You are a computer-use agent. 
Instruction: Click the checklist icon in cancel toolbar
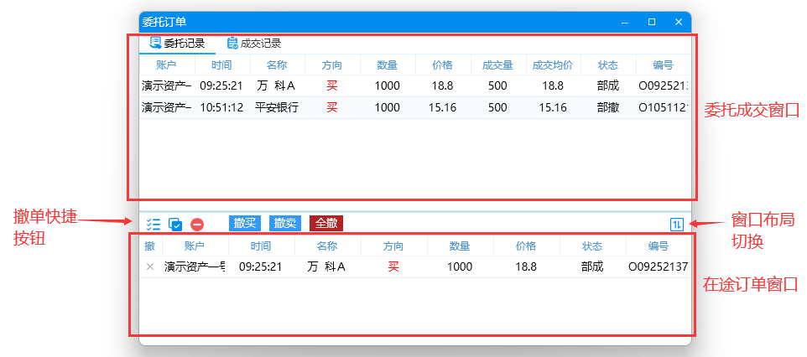click(x=154, y=225)
